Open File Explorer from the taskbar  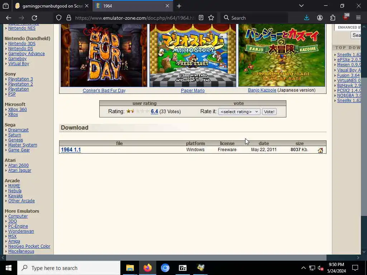[130, 268]
